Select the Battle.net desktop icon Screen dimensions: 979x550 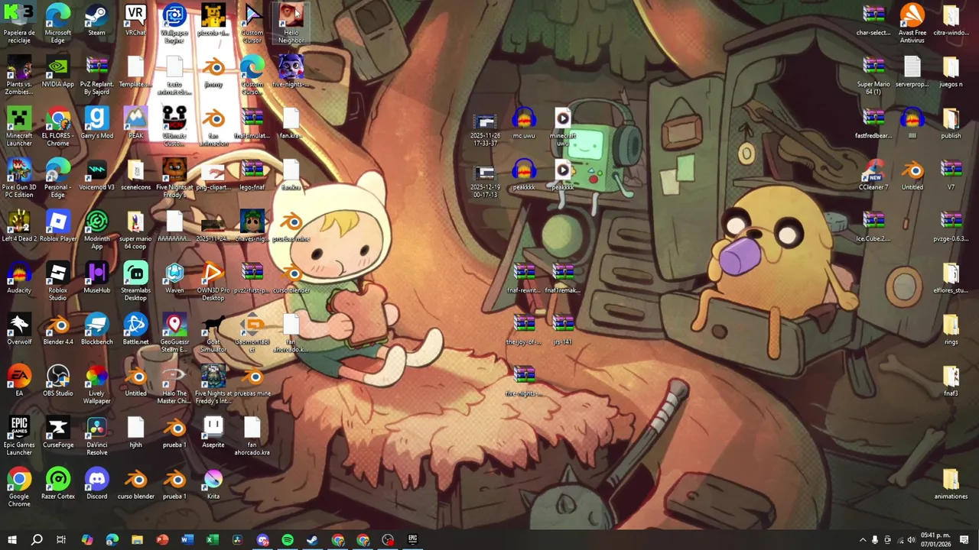[135, 329]
